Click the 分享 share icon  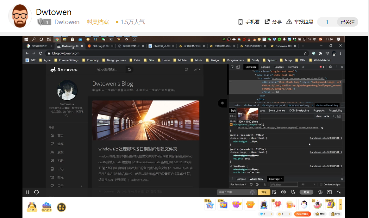(267, 22)
